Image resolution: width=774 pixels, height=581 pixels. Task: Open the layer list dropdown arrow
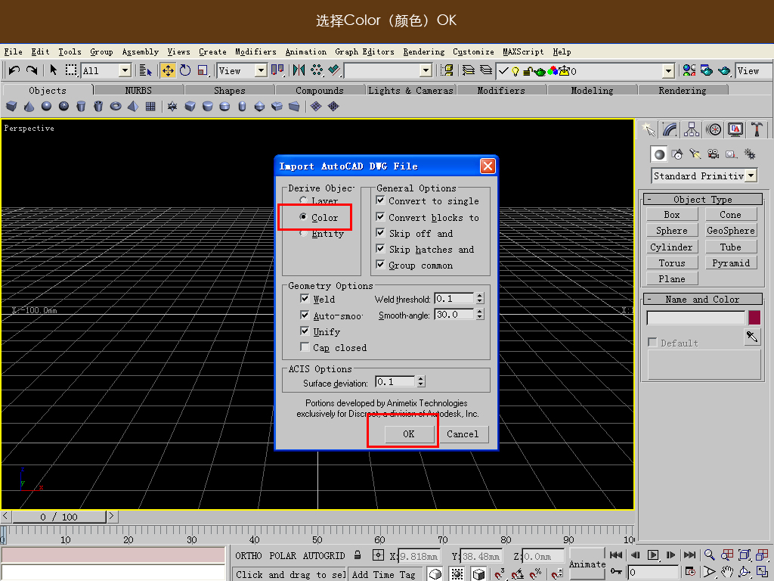pos(668,71)
